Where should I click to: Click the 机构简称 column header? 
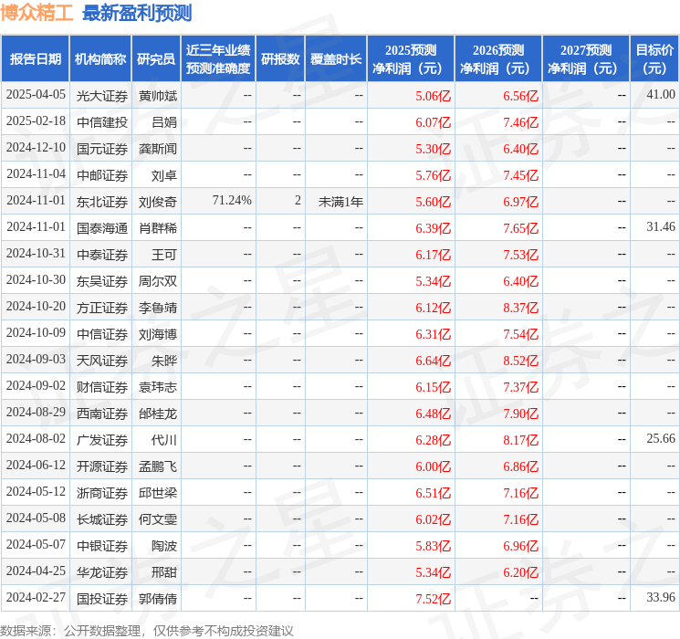click(x=100, y=59)
